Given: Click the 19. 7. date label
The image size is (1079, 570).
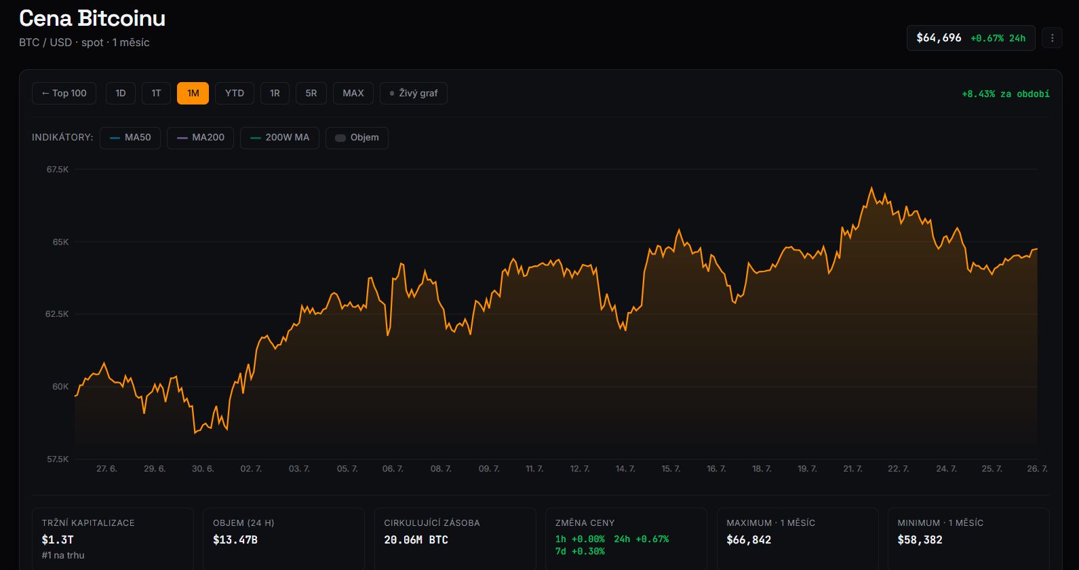Looking at the screenshot, I should coord(807,469).
